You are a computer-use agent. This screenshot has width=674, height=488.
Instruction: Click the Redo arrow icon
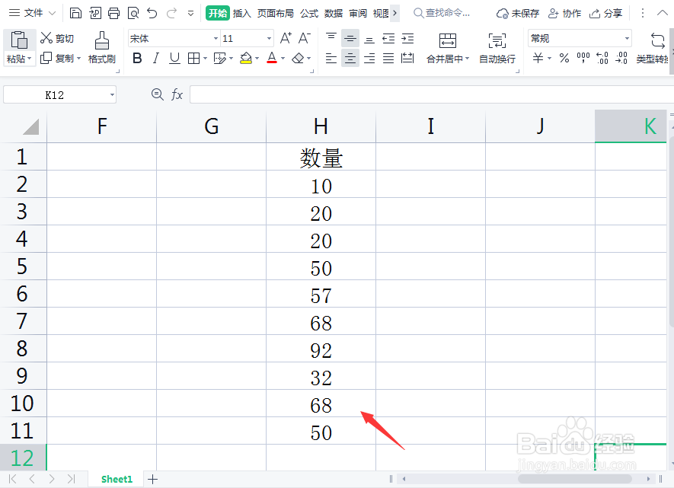[171, 13]
